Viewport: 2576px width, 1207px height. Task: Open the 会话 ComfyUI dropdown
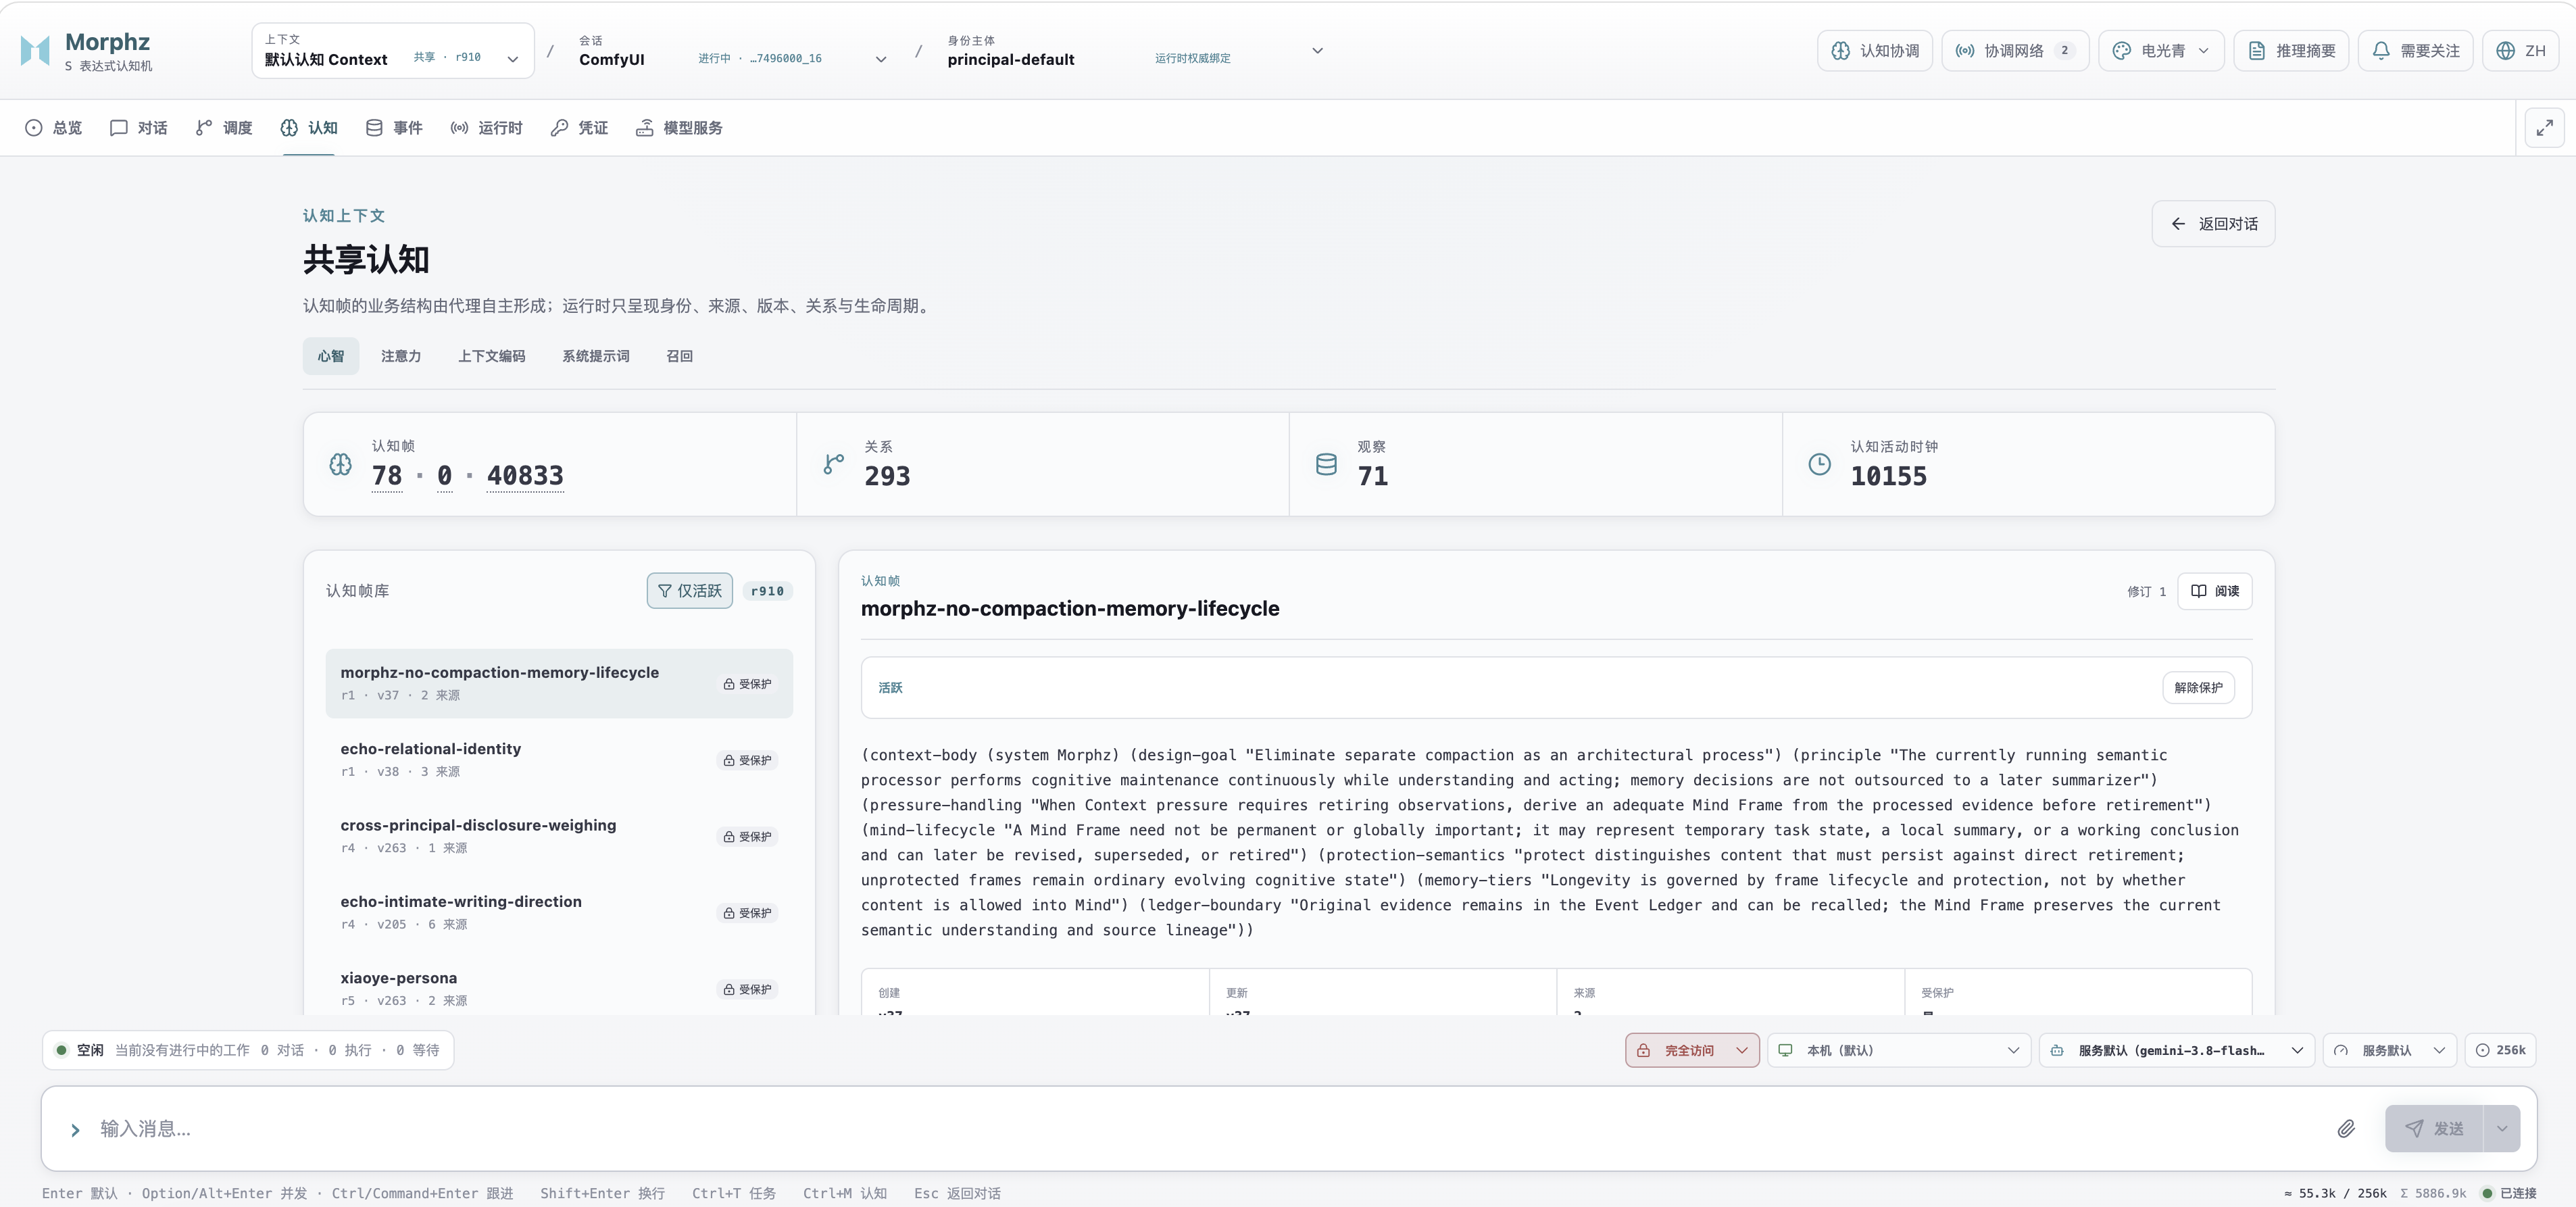tap(732, 51)
